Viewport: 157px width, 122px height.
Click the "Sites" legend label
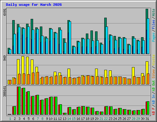[153, 74]
